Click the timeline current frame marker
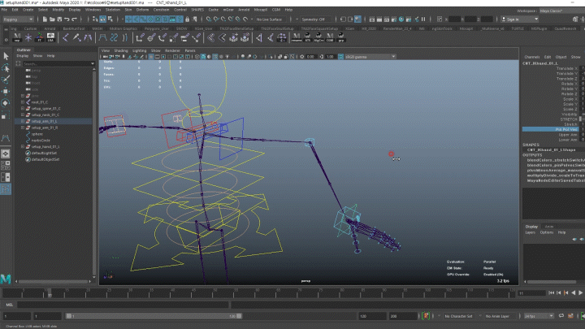585x329 pixels. click(50, 293)
